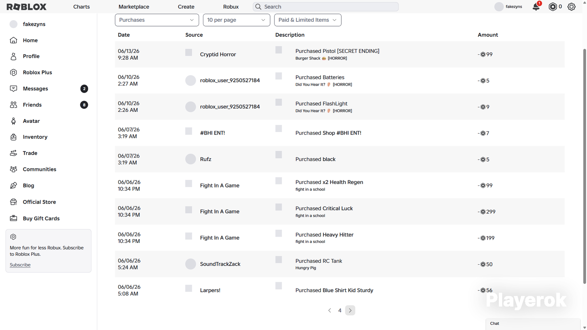This screenshot has height=330, width=587.
Task: Click the Profile person icon
Action: [14, 56]
